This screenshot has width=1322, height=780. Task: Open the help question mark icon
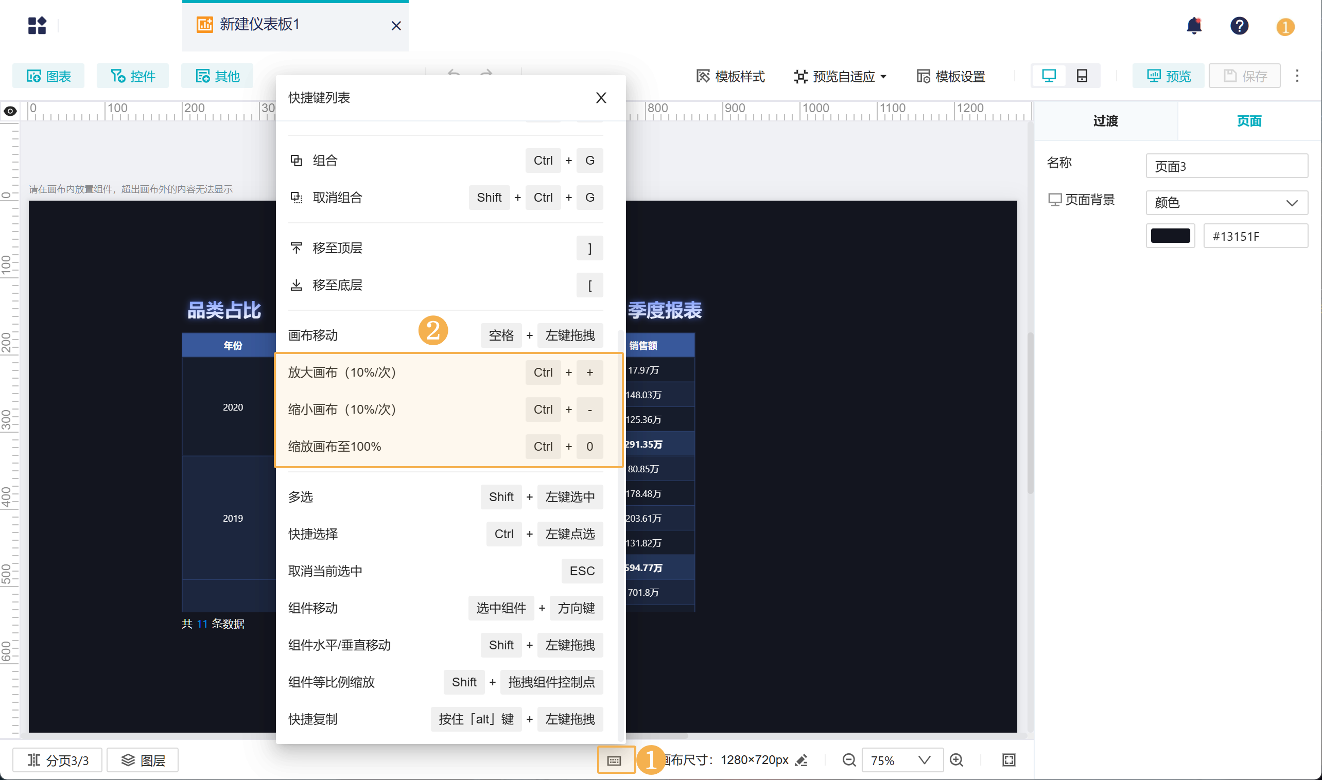point(1239,26)
